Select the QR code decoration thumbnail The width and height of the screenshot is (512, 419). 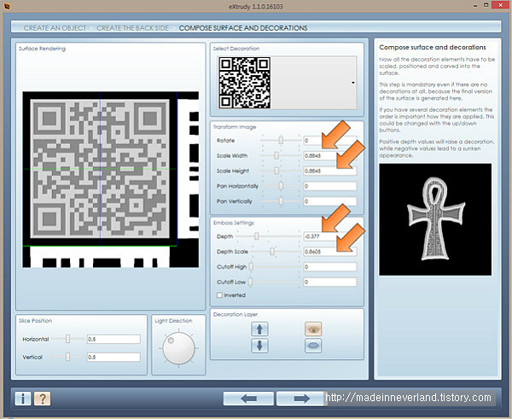pyautogui.click(x=244, y=83)
